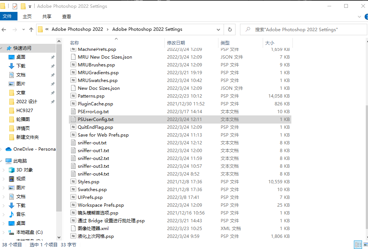Click Adobe Photoshop 2022 breadcrumb segment

pyautogui.click(x=77, y=29)
